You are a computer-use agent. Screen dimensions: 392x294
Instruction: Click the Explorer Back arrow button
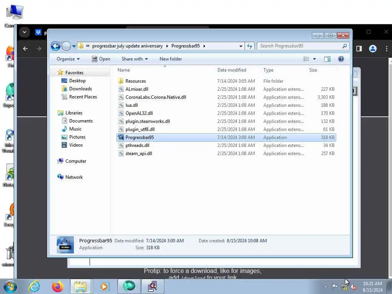point(56,46)
